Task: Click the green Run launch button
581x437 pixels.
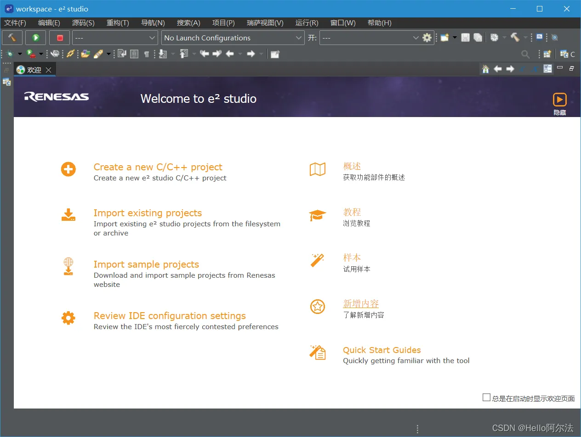Action: pos(36,38)
